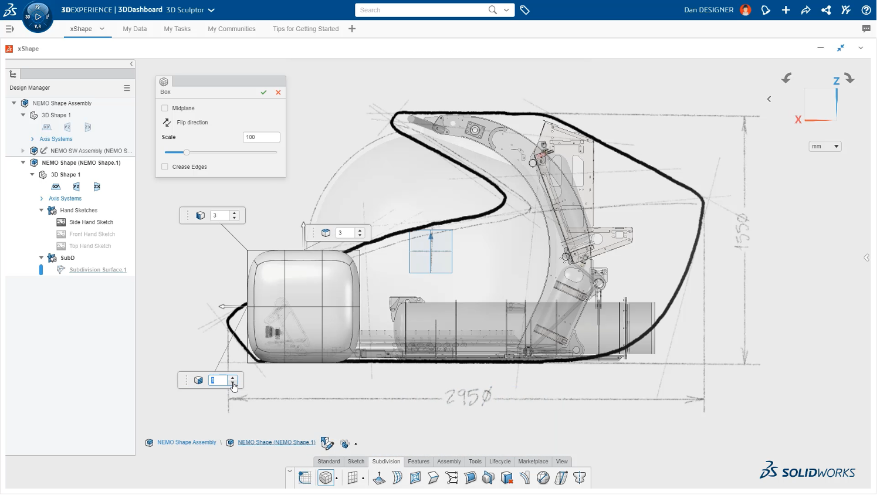Image resolution: width=880 pixels, height=495 pixels.
Task: Open the mm units dropdown
Action: pos(825,147)
